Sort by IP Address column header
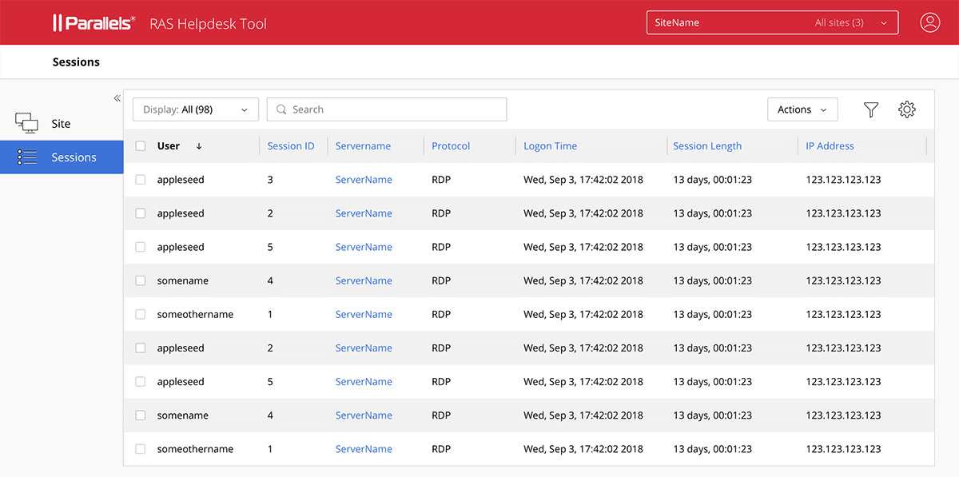 point(830,146)
